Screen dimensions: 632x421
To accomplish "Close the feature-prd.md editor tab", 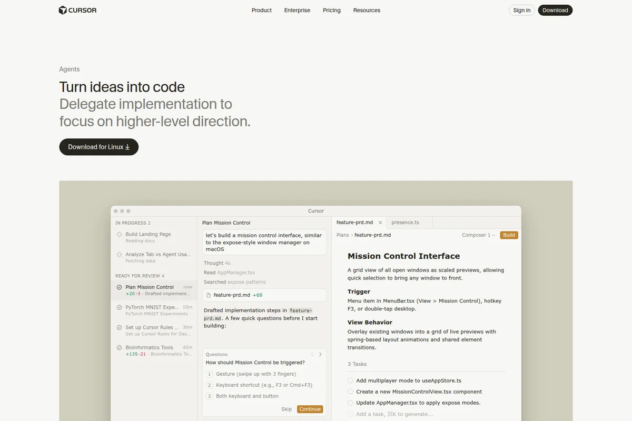I will point(381,222).
